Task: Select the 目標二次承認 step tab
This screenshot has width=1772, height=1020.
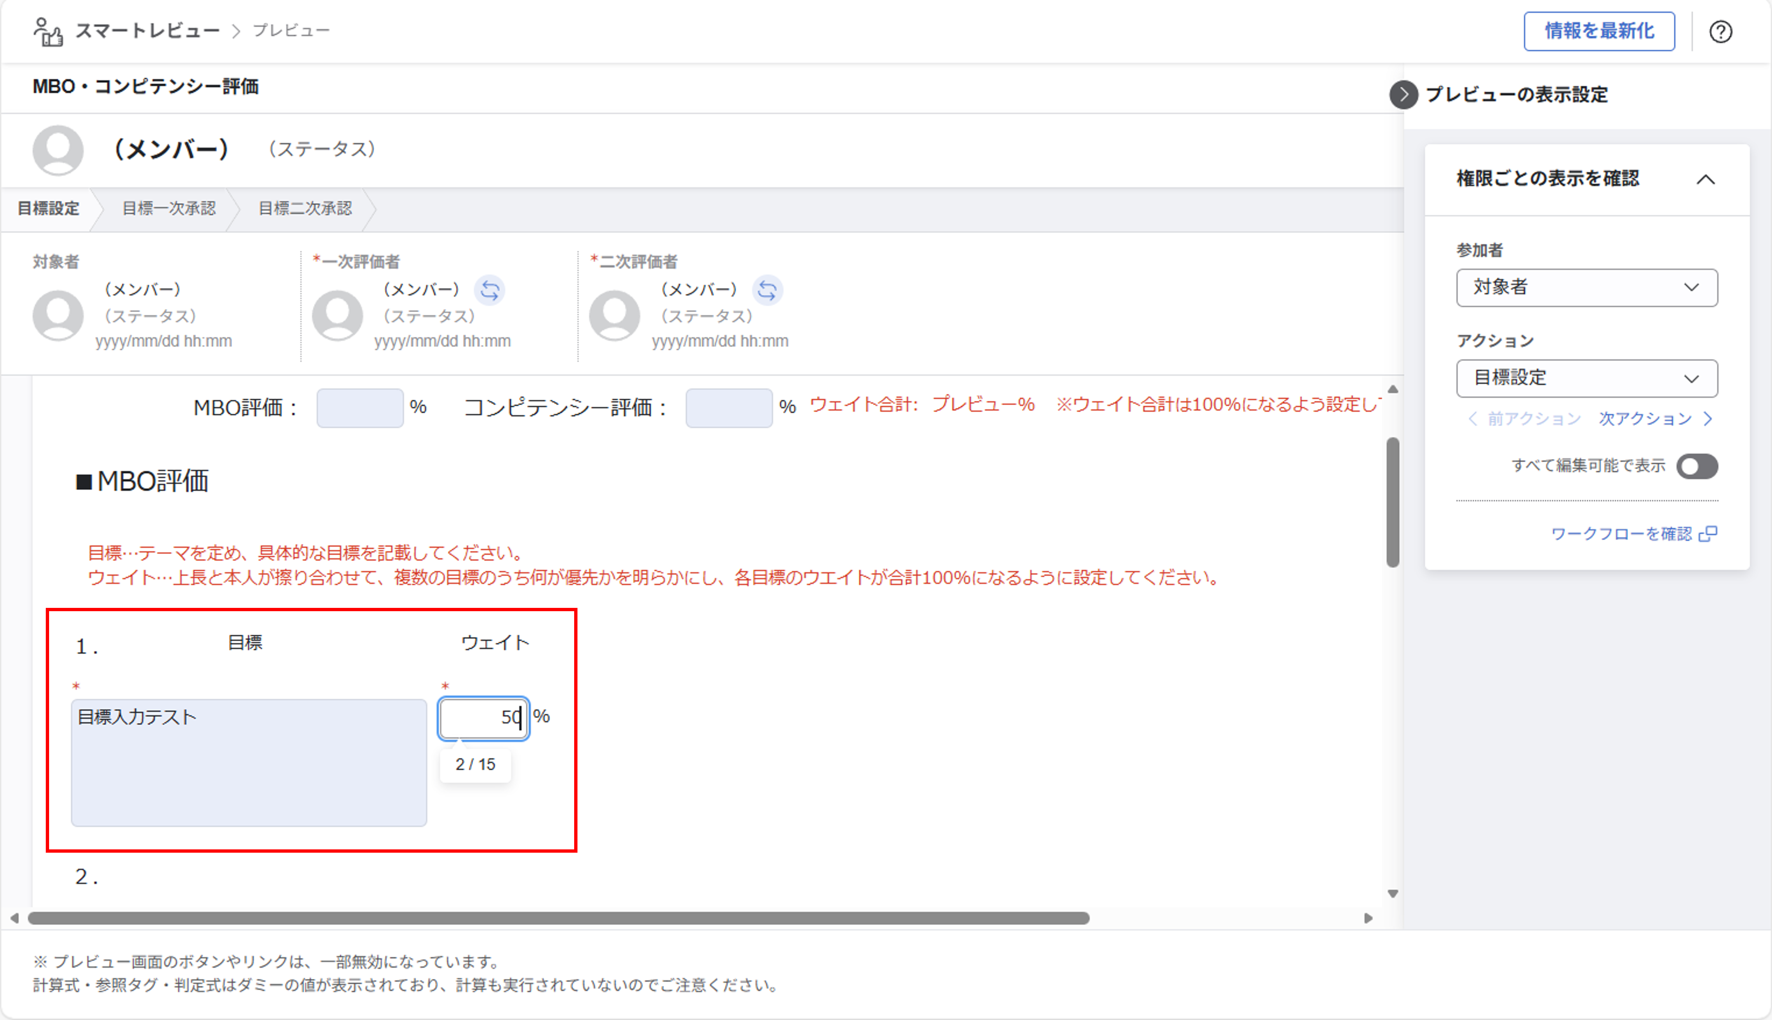Action: click(x=305, y=209)
